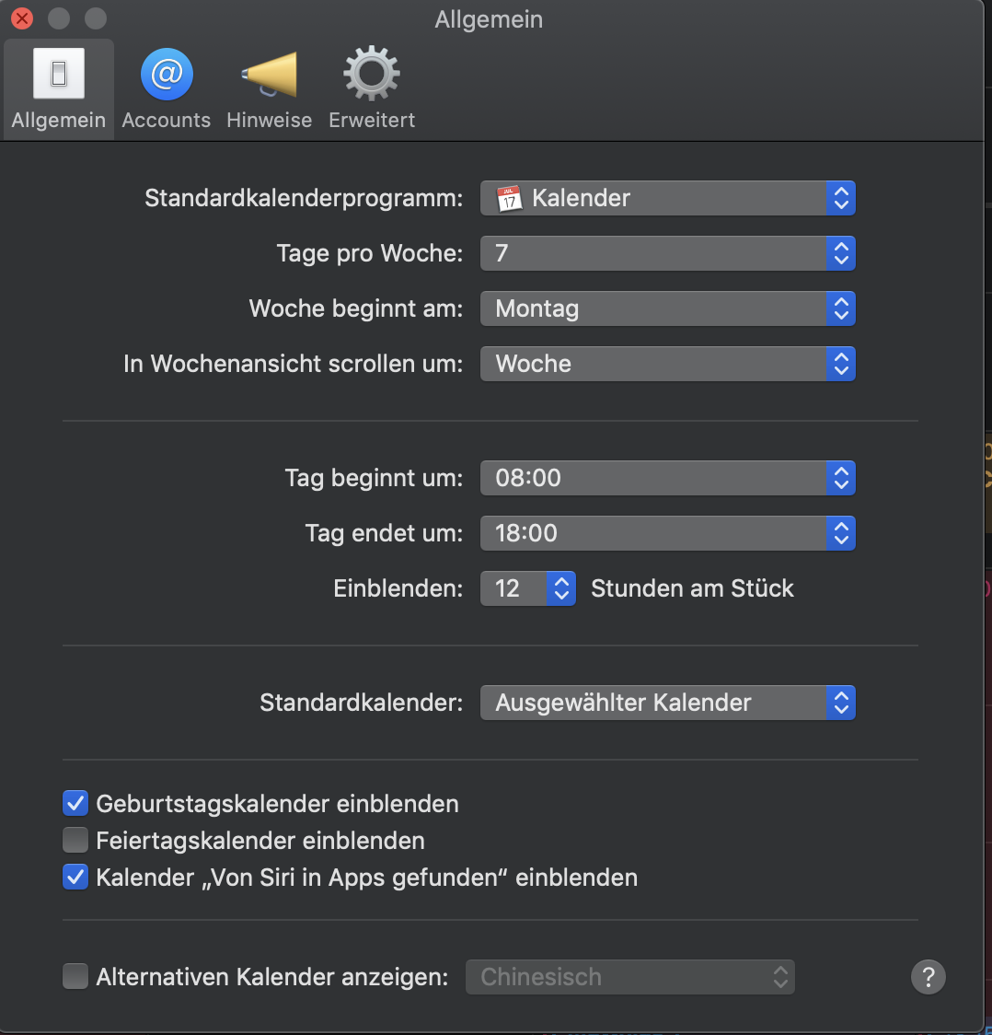Screen dimensions: 992x1035
Task: Click the Kalender app icon in the dropdown
Action: click(x=508, y=197)
